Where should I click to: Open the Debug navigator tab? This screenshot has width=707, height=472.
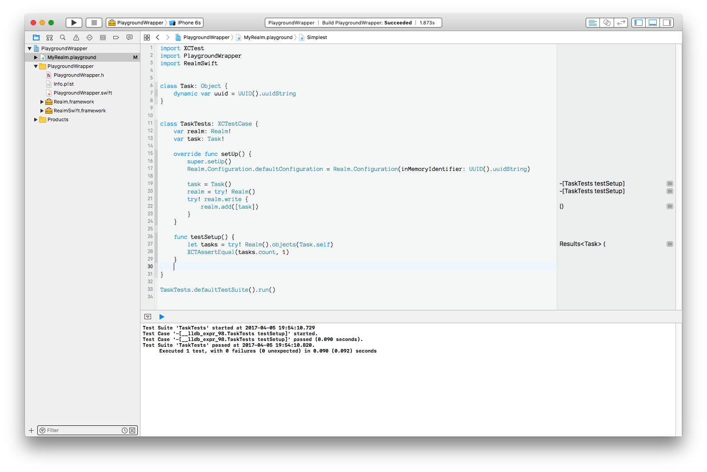(103, 37)
